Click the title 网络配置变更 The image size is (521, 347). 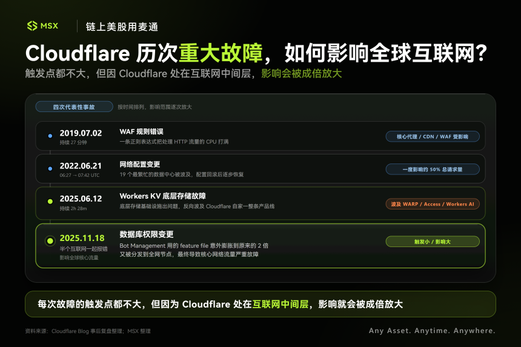[140, 164]
